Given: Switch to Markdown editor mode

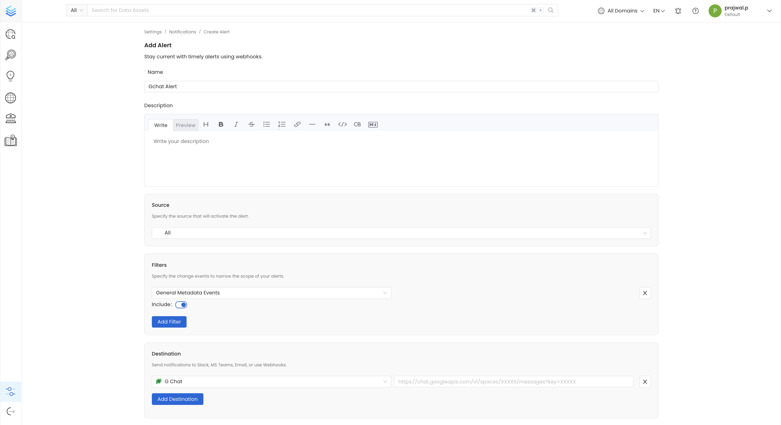Looking at the screenshot, I should [x=373, y=124].
